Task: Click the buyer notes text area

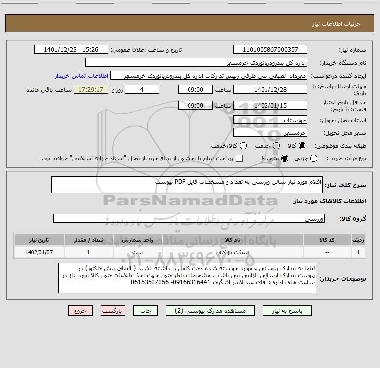Action: click(x=187, y=278)
